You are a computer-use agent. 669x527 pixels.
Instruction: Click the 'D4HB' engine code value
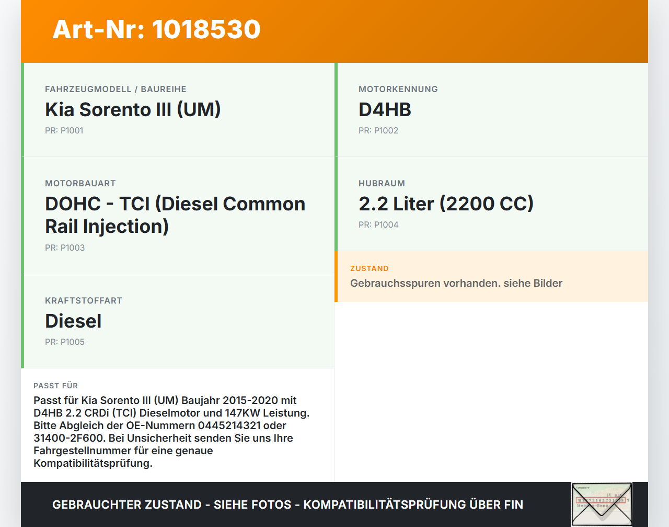click(x=385, y=109)
